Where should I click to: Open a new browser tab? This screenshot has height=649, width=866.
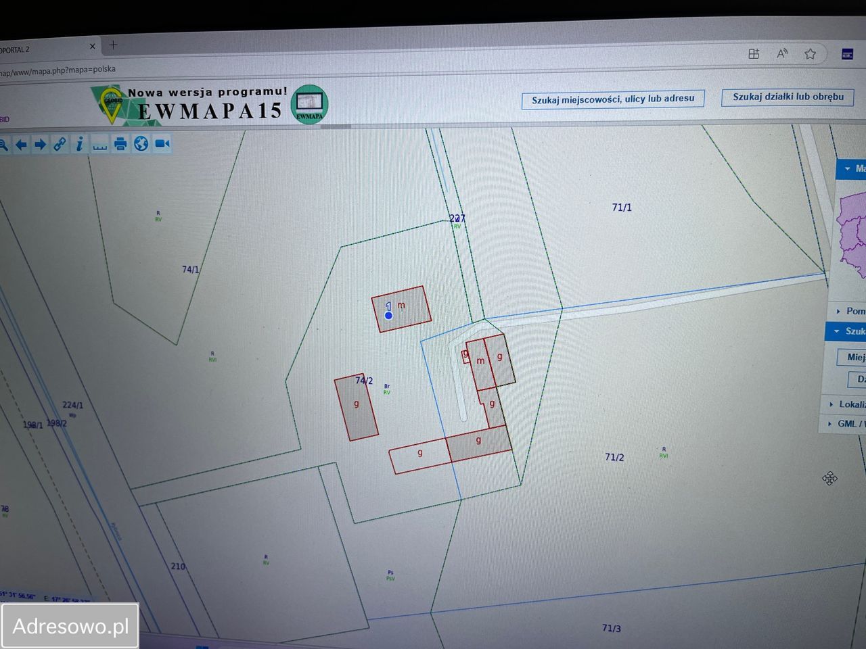pyautogui.click(x=113, y=45)
